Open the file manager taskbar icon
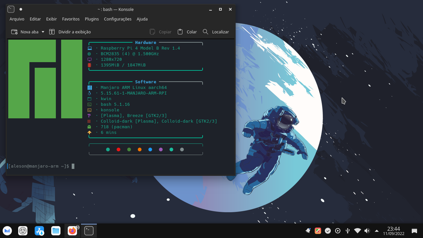The height and width of the screenshot is (238, 423). (x=56, y=231)
